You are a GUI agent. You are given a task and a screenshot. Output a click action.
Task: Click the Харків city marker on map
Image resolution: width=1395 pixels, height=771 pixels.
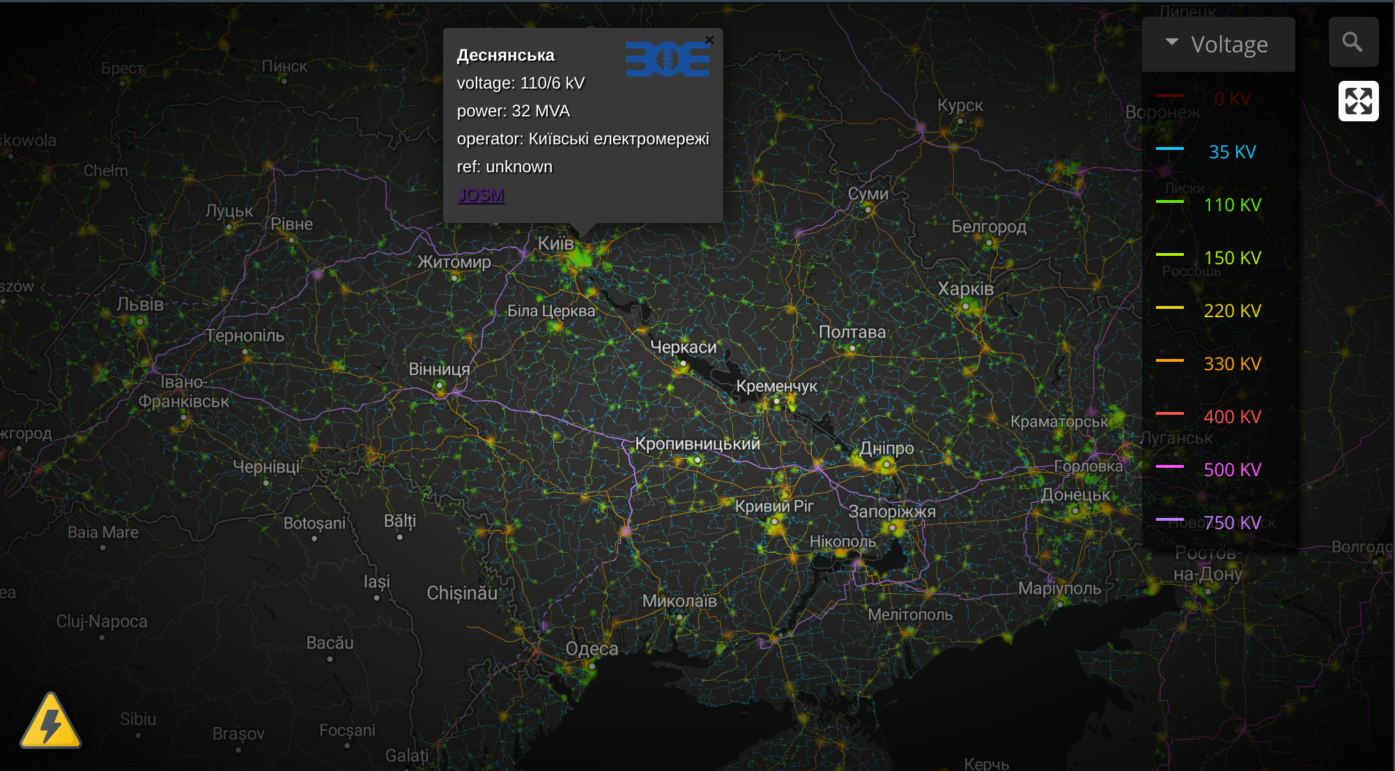[966, 306]
